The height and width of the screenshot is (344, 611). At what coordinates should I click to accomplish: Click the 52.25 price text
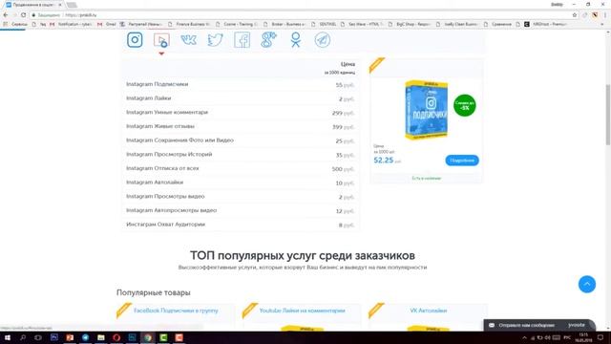(384, 161)
